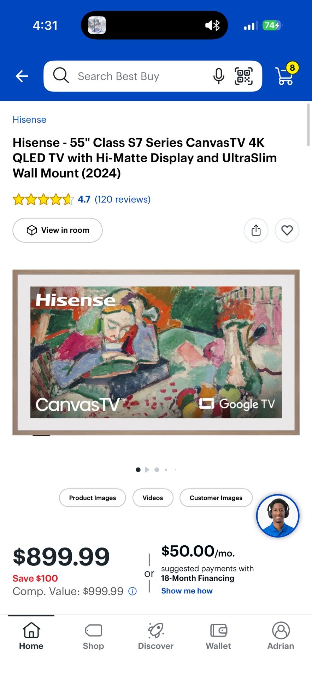Open the Hisense CanvasTV product image
The width and height of the screenshot is (312, 679).
[156, 353]
